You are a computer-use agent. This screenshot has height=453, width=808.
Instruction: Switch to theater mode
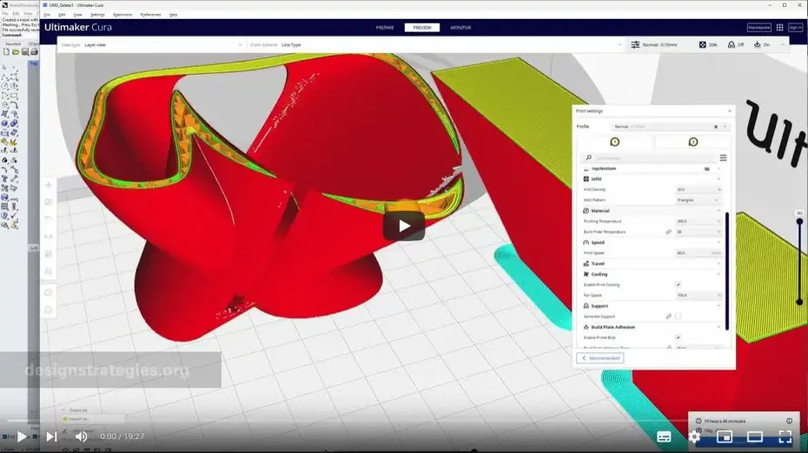pyautogui.click(x=755, y=437)
